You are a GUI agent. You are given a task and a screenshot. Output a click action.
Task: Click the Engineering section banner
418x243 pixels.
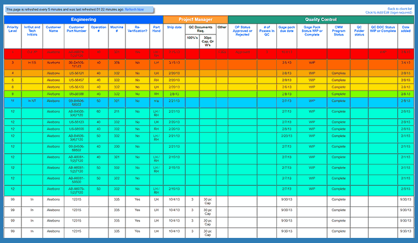[84, 19]
